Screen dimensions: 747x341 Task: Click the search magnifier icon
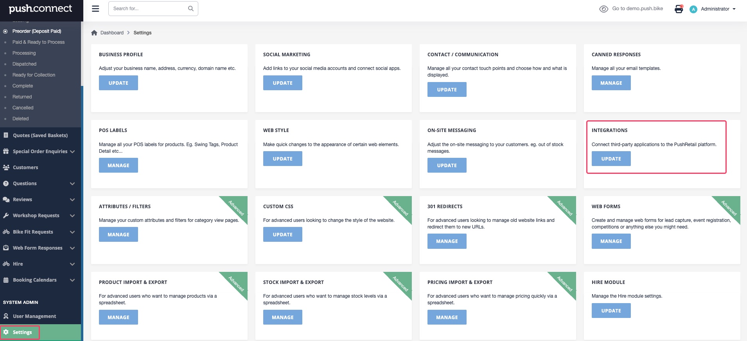(191, 9)
